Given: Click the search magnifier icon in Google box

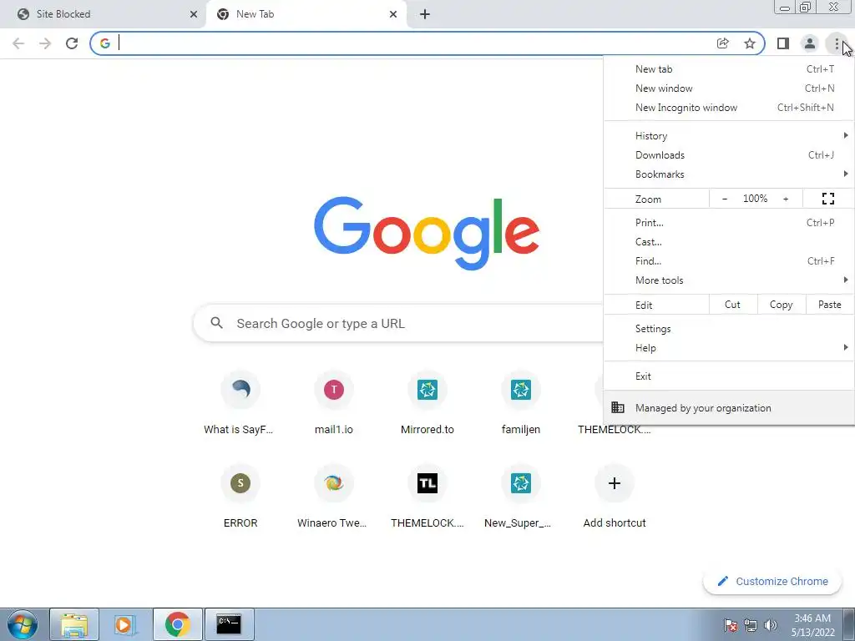Looking at the screenshot, I should click(x=216, y=323).
